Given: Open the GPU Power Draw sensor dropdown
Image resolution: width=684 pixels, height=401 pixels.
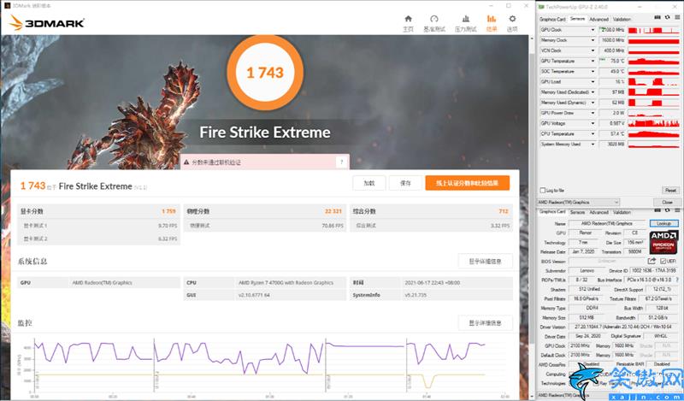Looking at the screenshot, I should point(593,113).
